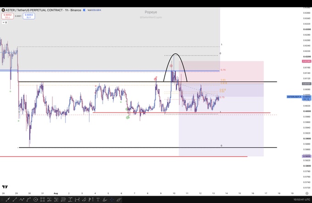
Task: Click the Aug label on the time axis
Action: click(56, 193)
